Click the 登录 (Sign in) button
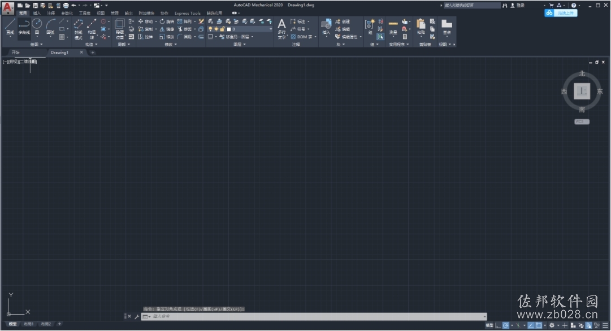 point(518,6)
